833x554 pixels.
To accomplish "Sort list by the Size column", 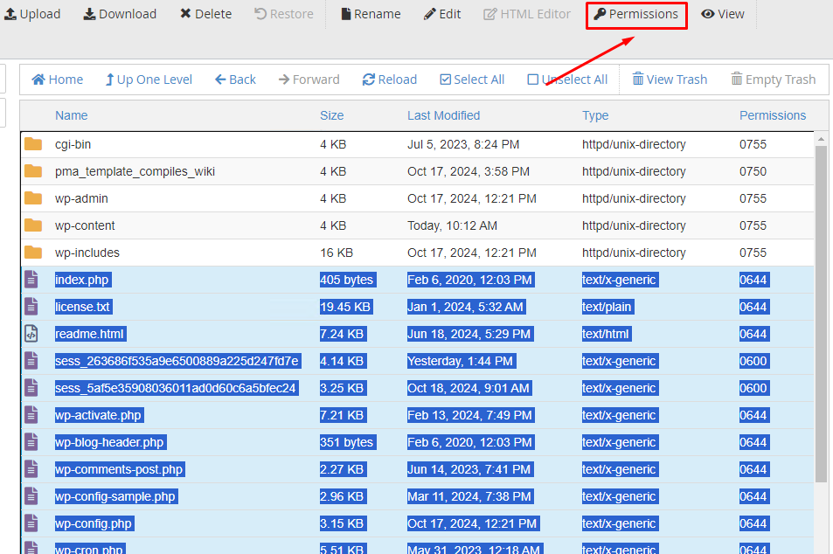I will pyautogui.click(x=331, y=115).
